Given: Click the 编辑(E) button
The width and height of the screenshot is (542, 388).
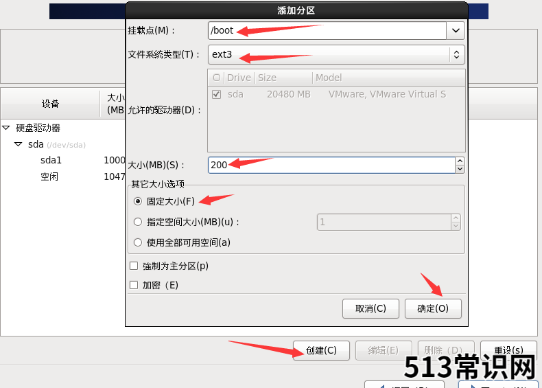Looking at the screenshot, I should coord(384,350).
